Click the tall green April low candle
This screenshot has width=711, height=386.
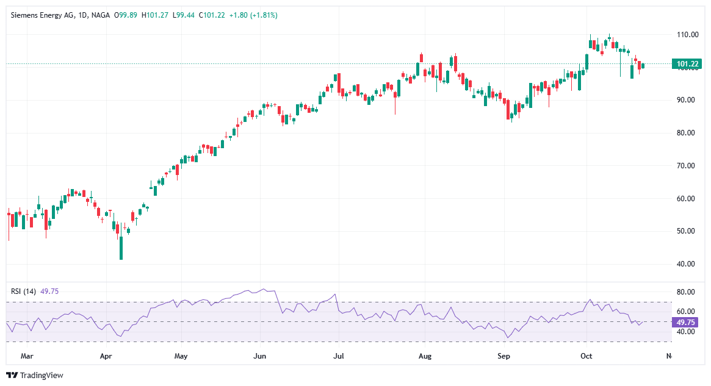(121, 248)
